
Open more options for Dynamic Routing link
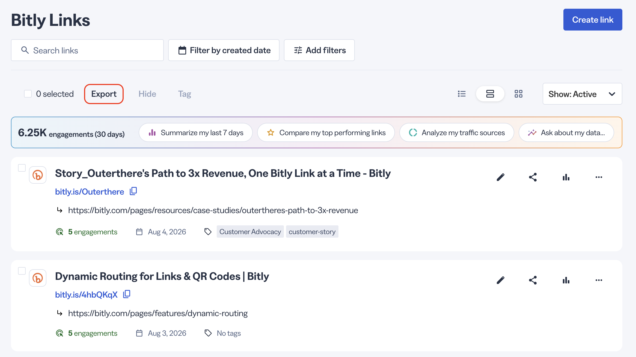tap(599, 280)
